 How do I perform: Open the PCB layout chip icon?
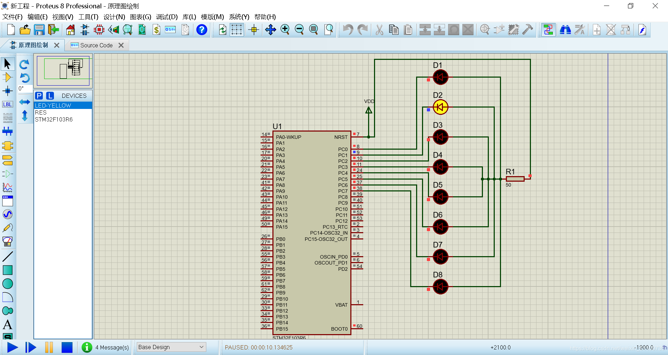click(99, 30)
